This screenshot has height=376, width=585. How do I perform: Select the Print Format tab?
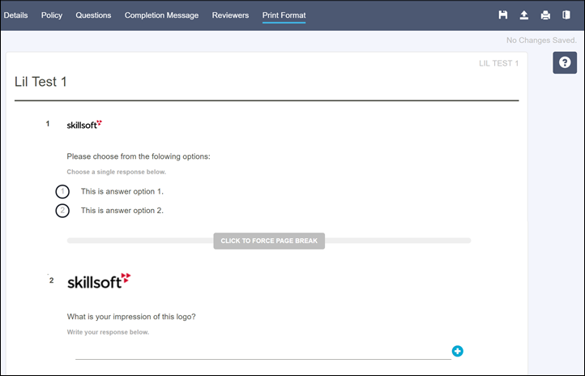284,15
